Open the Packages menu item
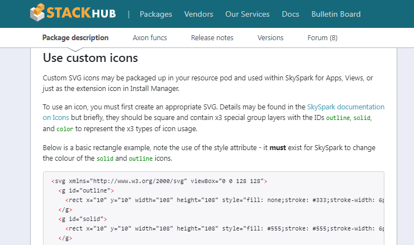The width and height of the screenshot is (414, 245). click(x=156, y=14)
